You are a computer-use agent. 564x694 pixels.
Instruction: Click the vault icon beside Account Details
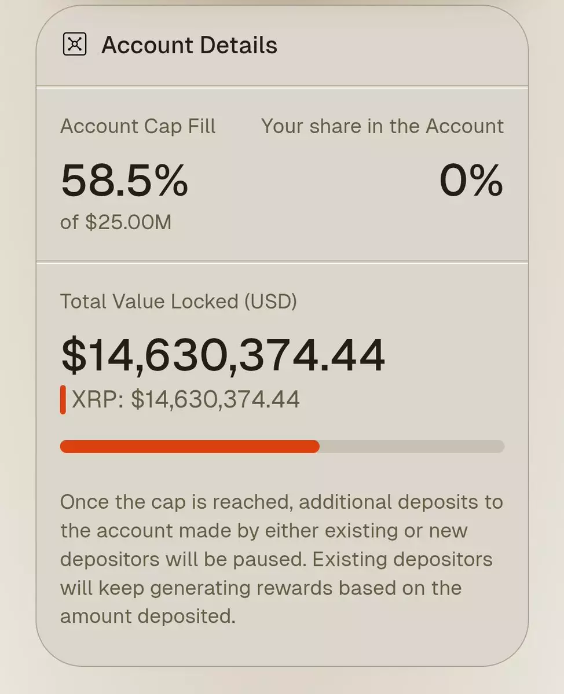coord(75,45)
